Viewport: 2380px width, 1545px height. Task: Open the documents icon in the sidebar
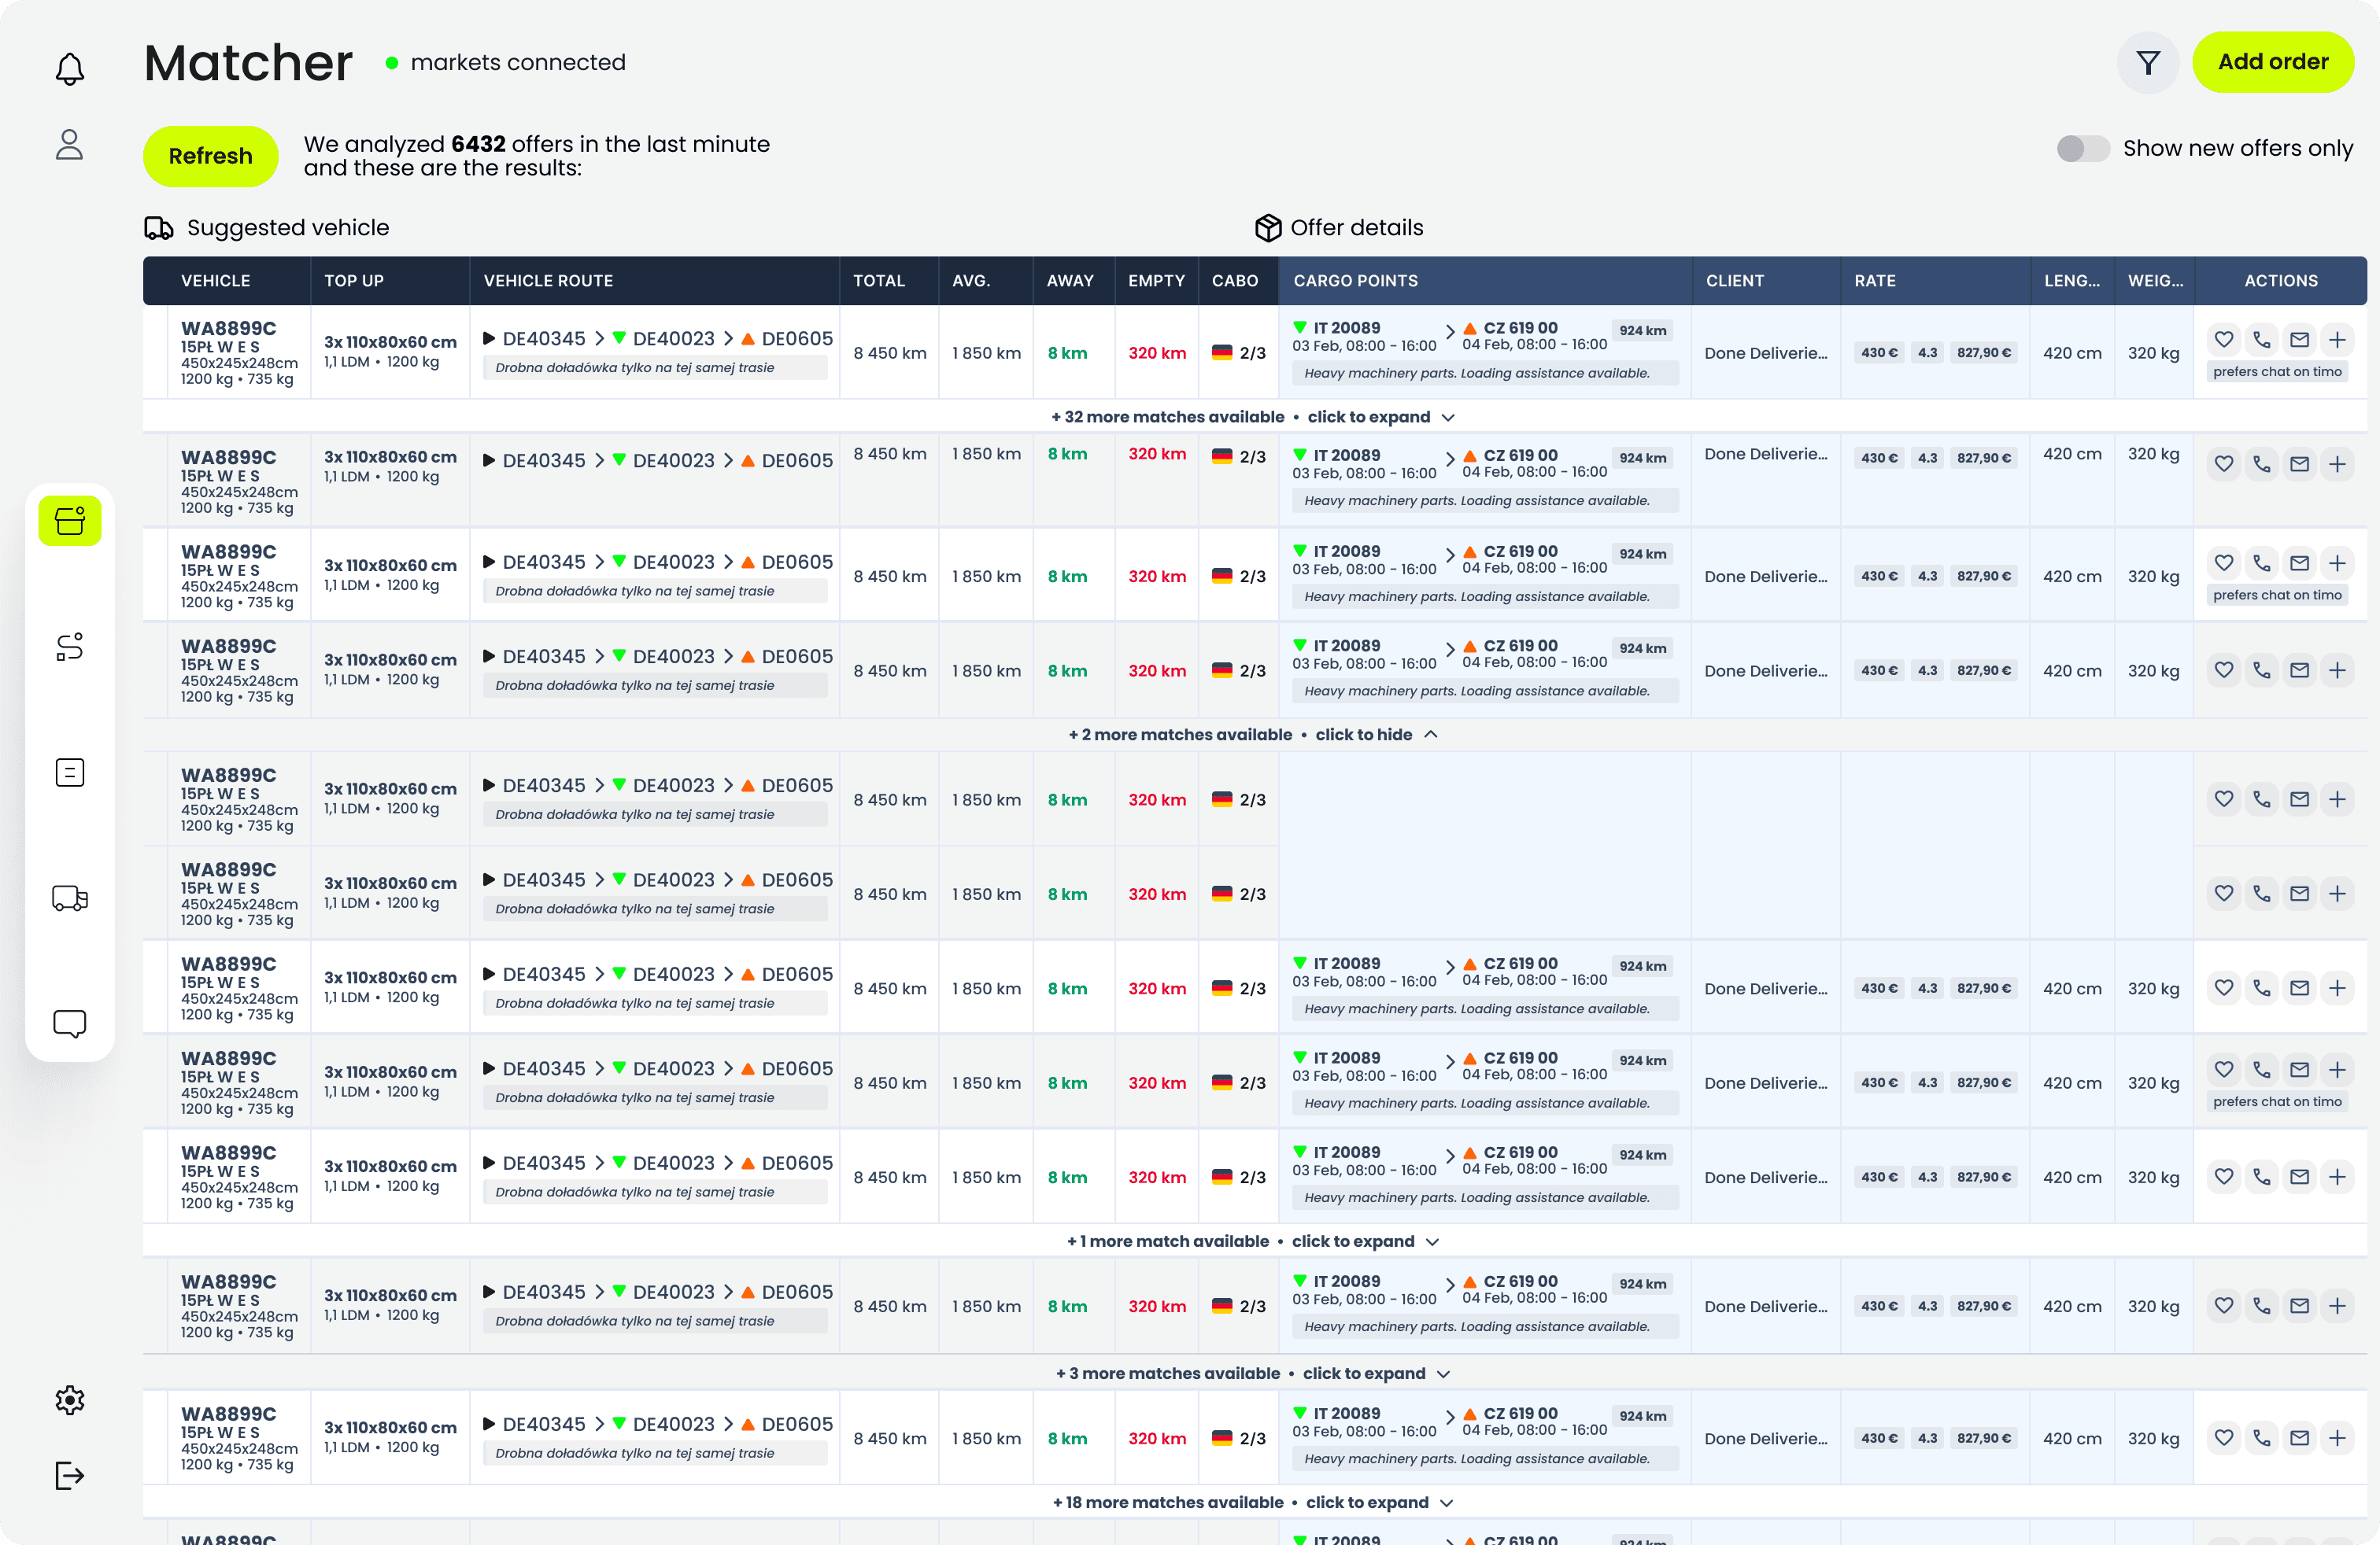pos(69,772)
